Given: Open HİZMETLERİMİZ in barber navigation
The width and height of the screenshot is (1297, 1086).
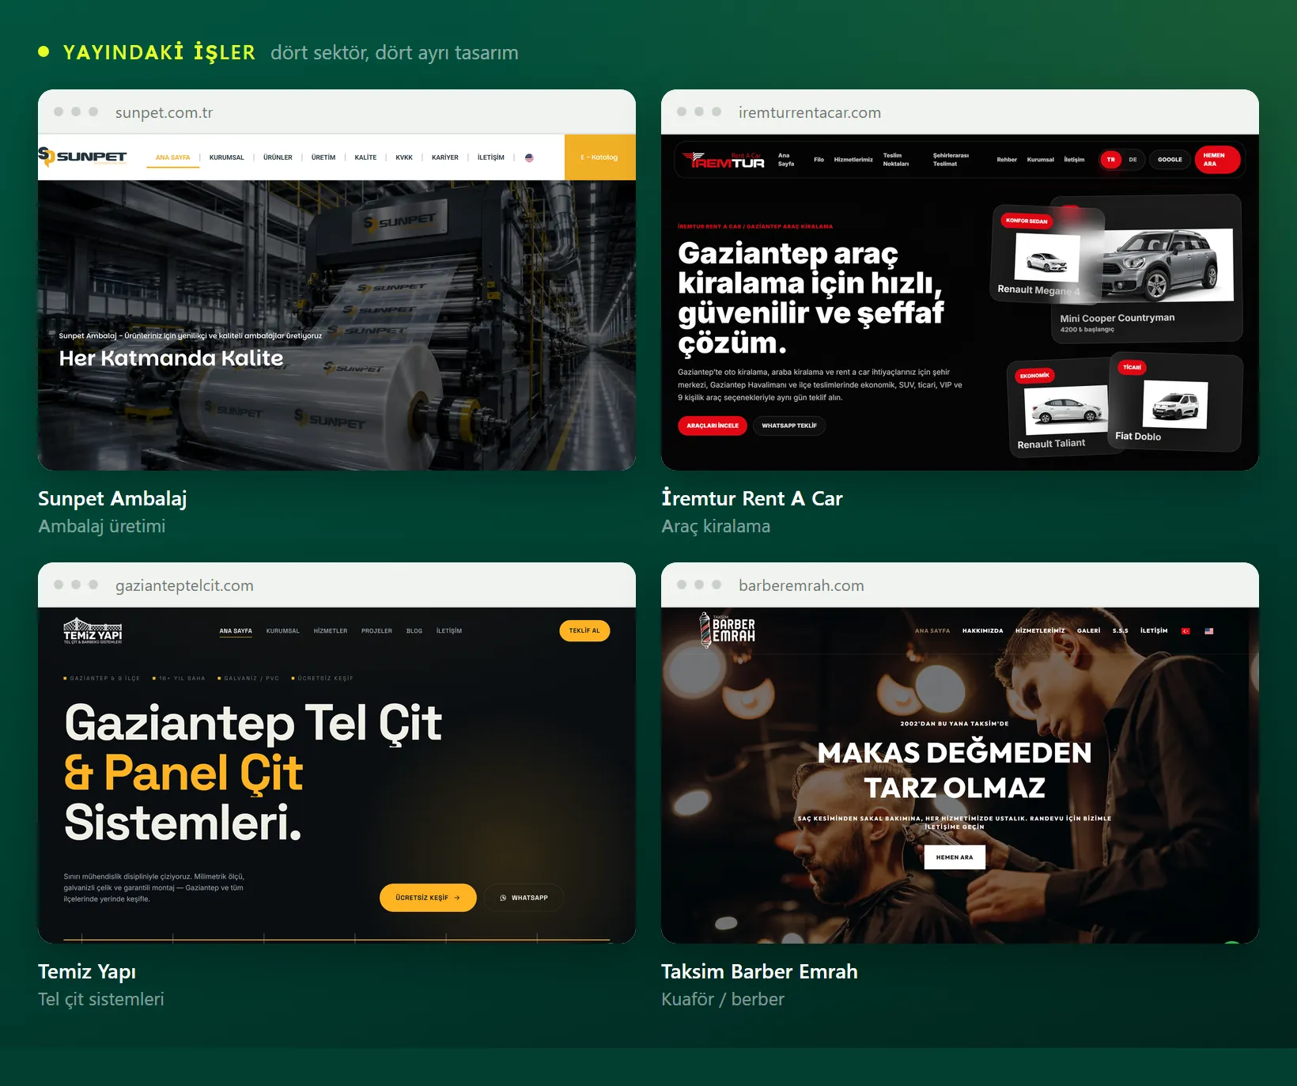Looking at the screenshot, I should pos(1040,631).
